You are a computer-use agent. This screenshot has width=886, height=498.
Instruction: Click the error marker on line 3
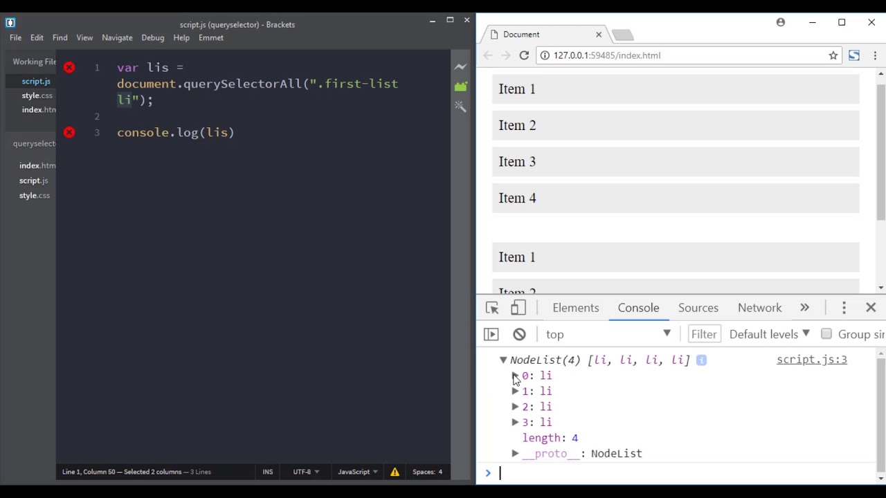(69, 132)
